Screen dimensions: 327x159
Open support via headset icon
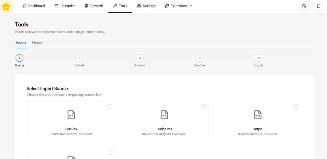tap(304, 6)
